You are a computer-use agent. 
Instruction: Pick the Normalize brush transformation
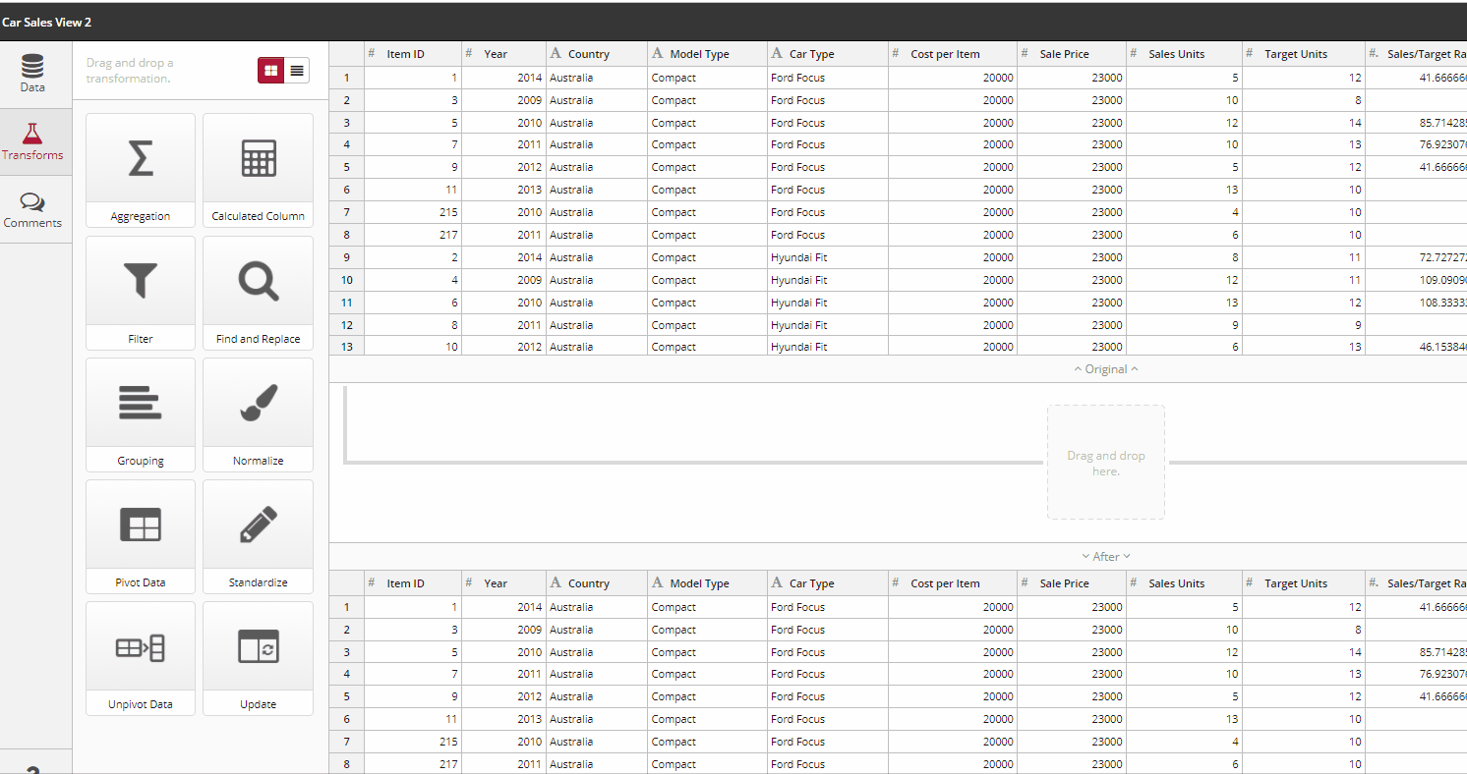coord(258,415)
